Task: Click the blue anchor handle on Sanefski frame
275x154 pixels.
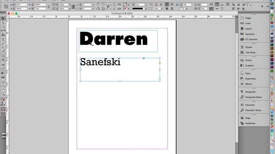Action: coord(144,58)
